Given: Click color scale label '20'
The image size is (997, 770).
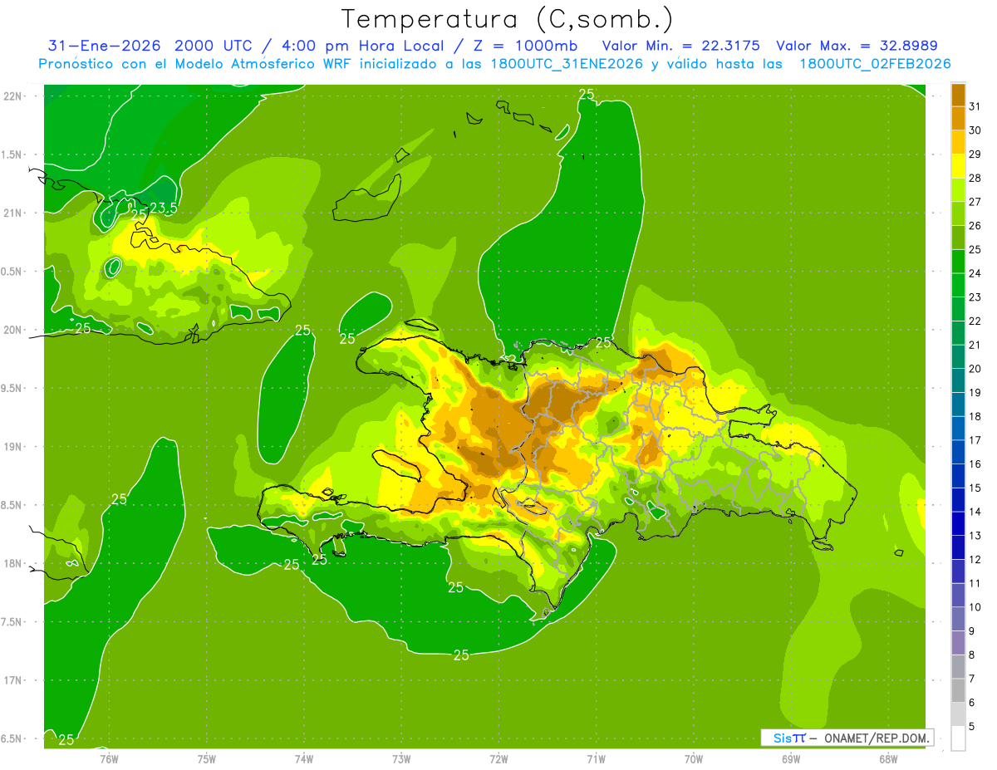Looking at the screenshot, I should [x=975, y=368].
